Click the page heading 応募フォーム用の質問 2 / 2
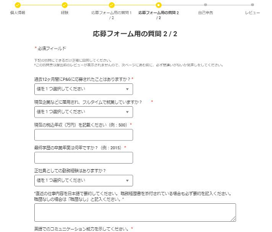The height and width of the screenshot is (232, 272). tap(135, 34)
